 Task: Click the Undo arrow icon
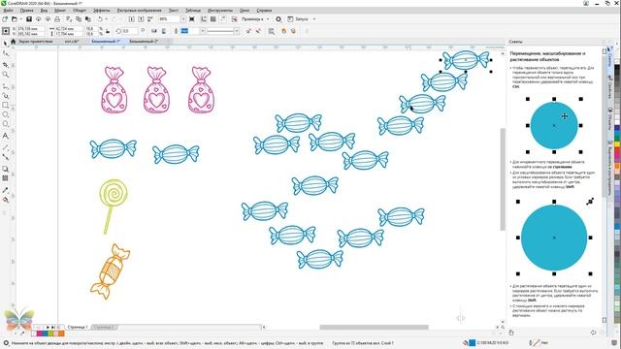(100, 19)
